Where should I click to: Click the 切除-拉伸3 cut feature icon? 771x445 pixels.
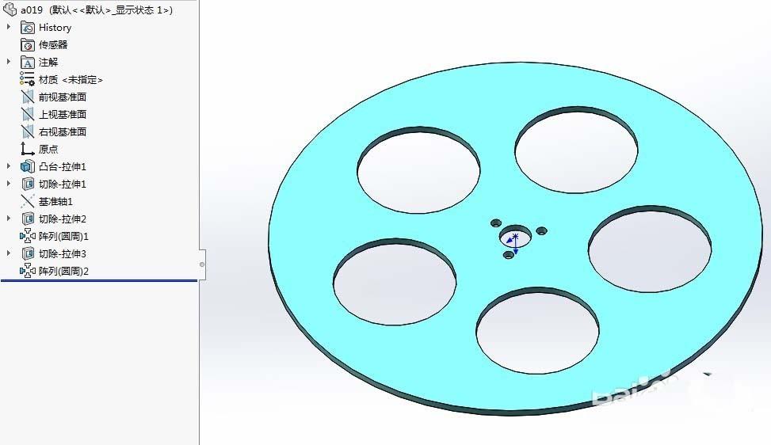[28, 253]
